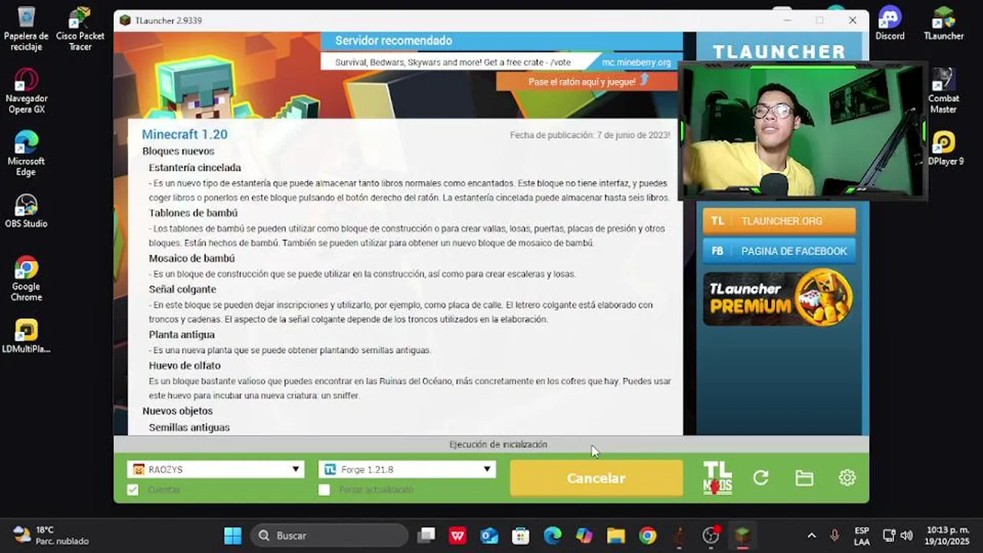Viewport: 983px width, 553px height.
Task: Click the volume icon in system tray
Action: coord(907,535)
